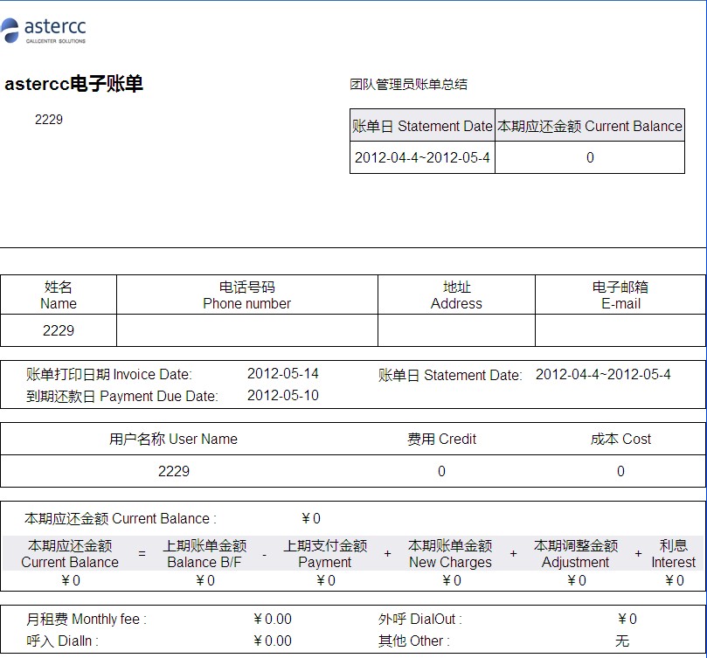Image resolution: width=707 pixels, height=658 pixels.
Task: Click the empty cell under 地址 Address
Action: [x=456, y=330]
